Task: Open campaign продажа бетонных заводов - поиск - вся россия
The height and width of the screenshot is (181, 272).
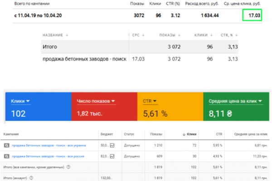Action: 48,156
